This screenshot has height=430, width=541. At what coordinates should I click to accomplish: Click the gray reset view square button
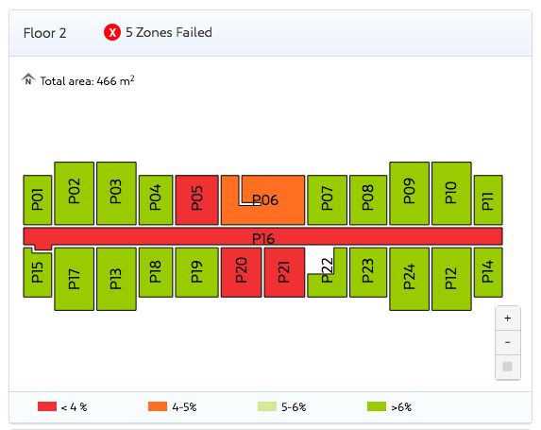tap(508, 367)
